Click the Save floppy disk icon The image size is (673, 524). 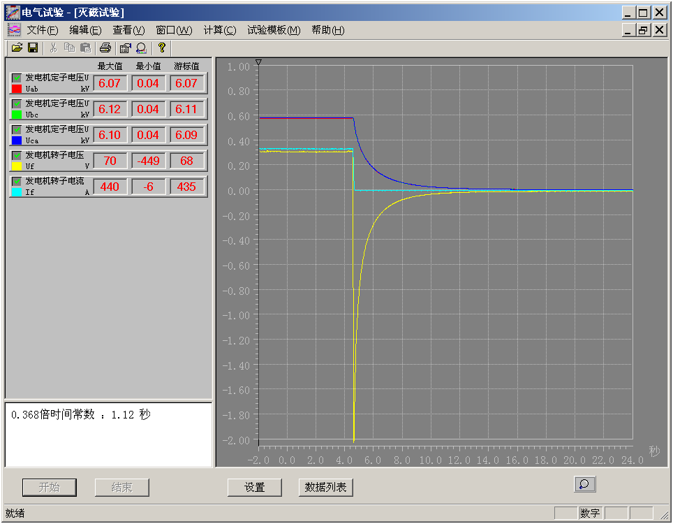[x=32, y=48]
